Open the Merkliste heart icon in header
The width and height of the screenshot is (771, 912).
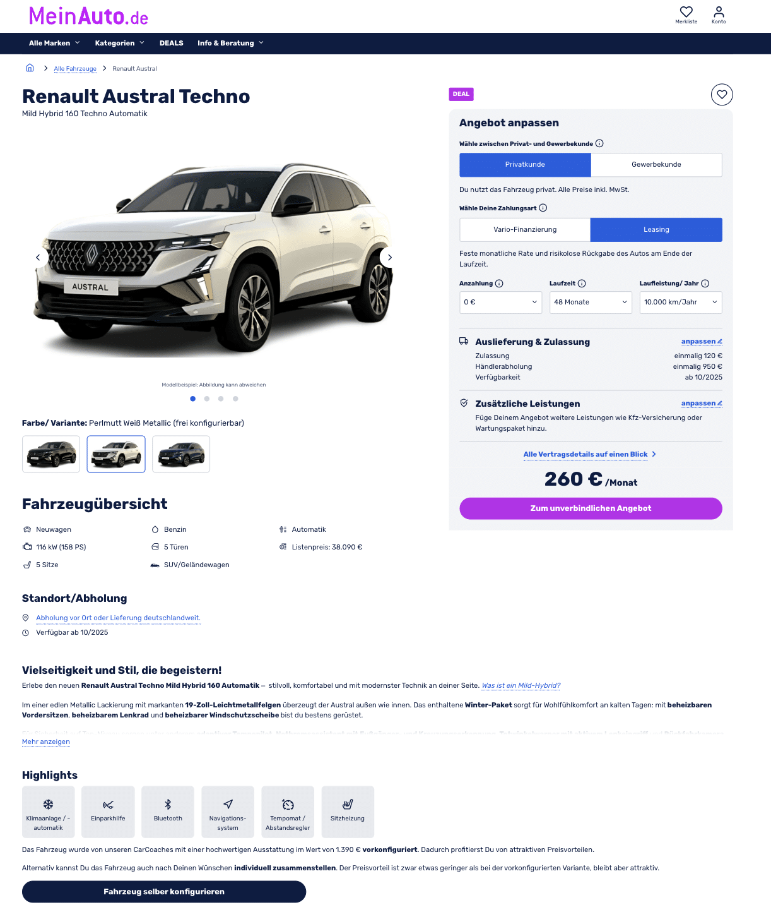click(x=686, y=12)
